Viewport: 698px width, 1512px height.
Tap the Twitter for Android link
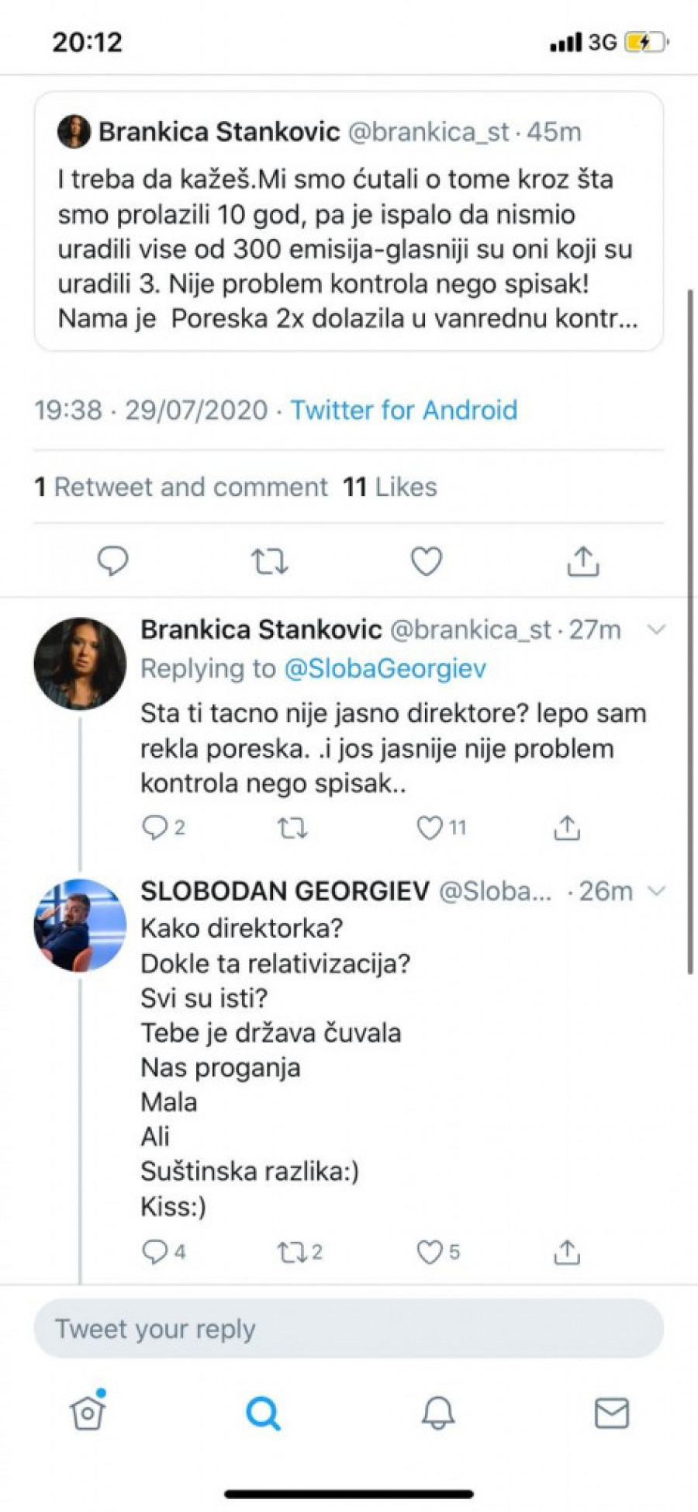403,410
